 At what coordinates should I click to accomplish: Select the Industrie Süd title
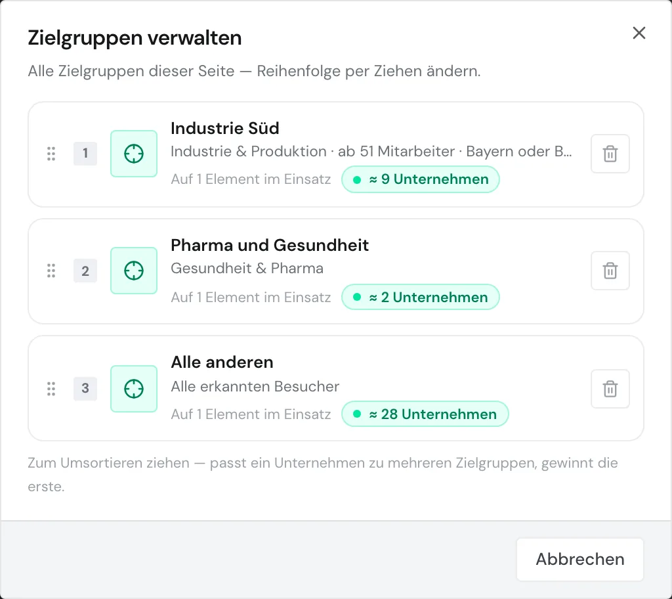pos(225,128)
